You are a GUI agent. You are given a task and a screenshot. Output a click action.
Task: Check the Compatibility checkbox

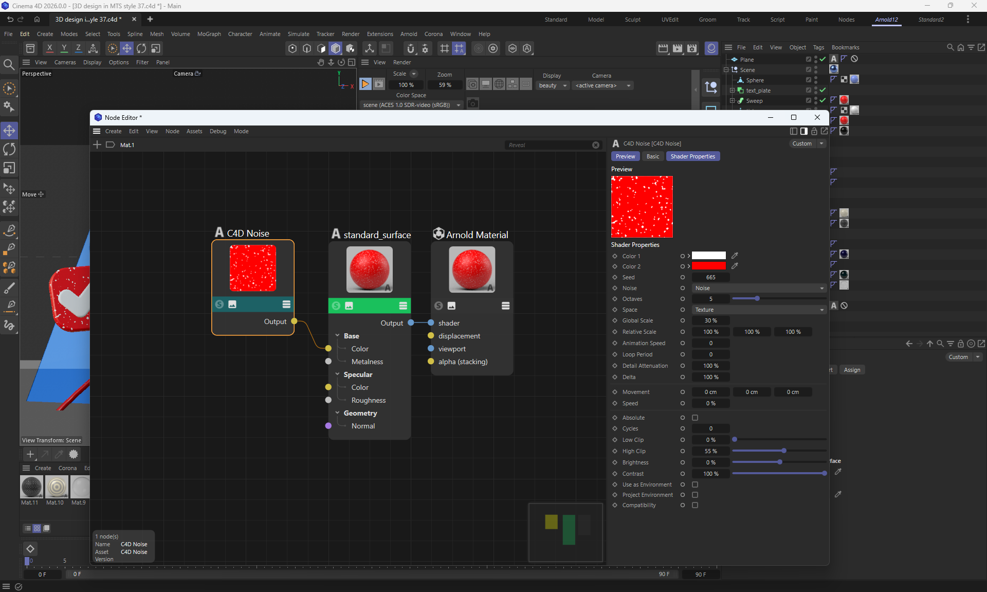click(695, 505)
